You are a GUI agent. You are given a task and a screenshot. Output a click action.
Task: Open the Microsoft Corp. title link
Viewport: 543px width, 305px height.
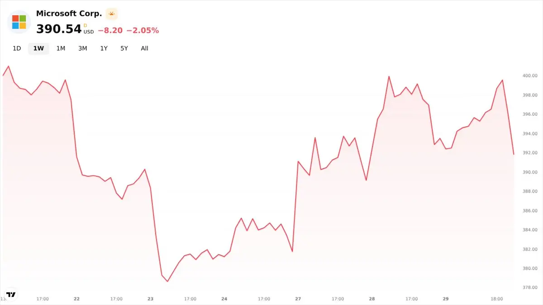pyautogui.click(x=69, y=14)
